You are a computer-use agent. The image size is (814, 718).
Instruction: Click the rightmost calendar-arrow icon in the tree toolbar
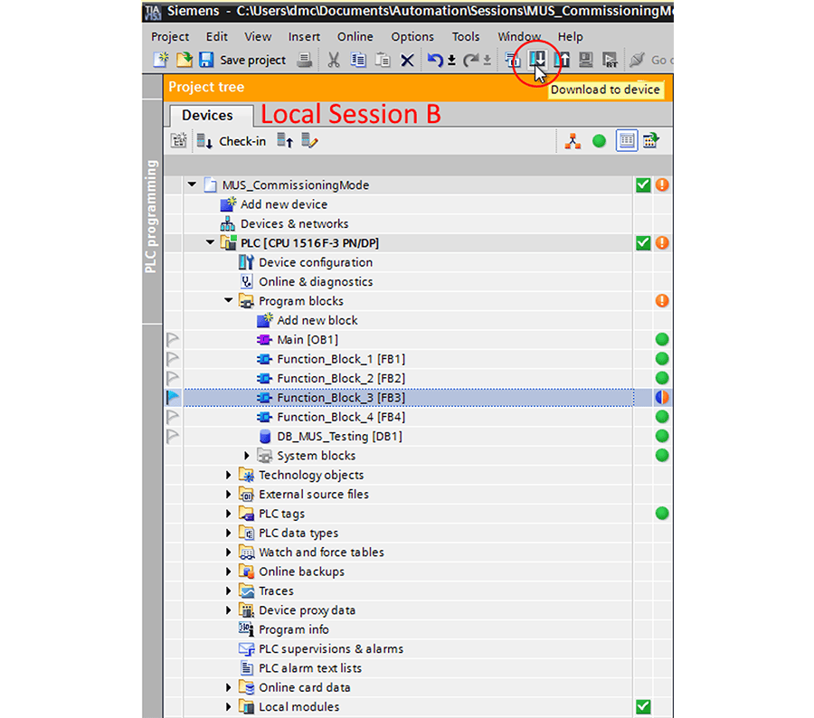pyautogui.click(x=651, y=140)
